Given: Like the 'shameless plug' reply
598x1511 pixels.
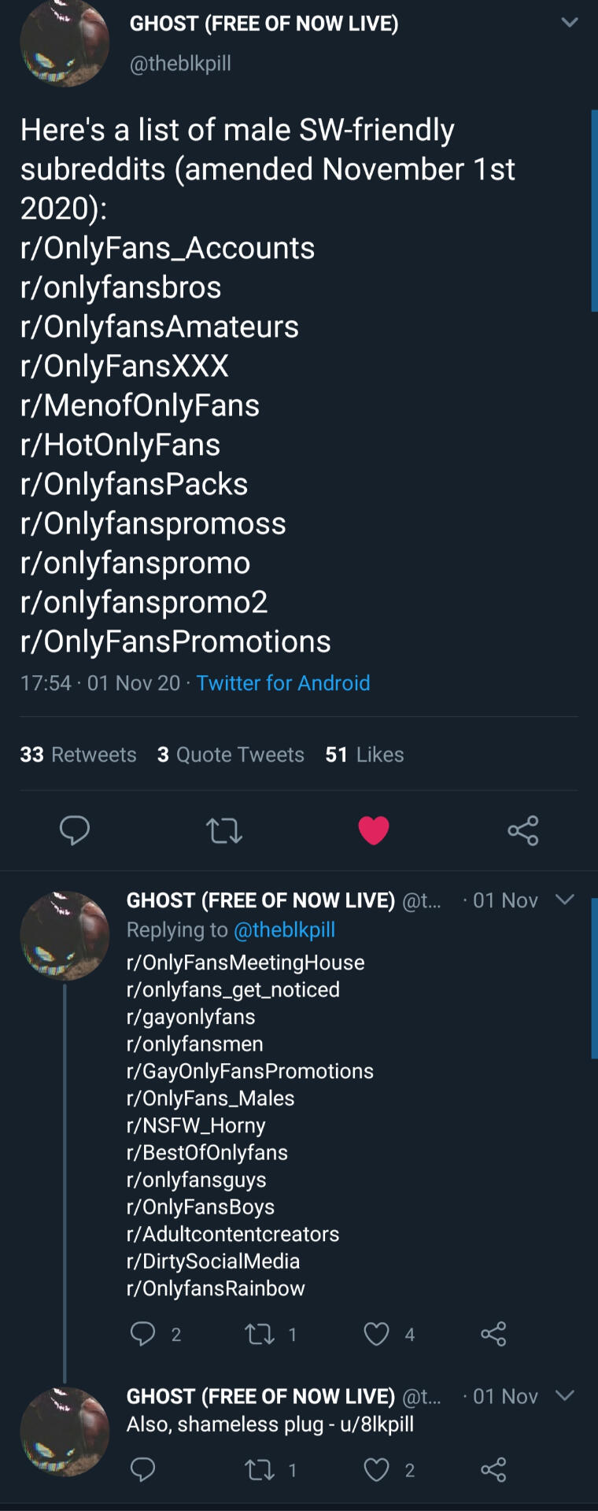Looking at the screenshot, I should click(377, 1470).
